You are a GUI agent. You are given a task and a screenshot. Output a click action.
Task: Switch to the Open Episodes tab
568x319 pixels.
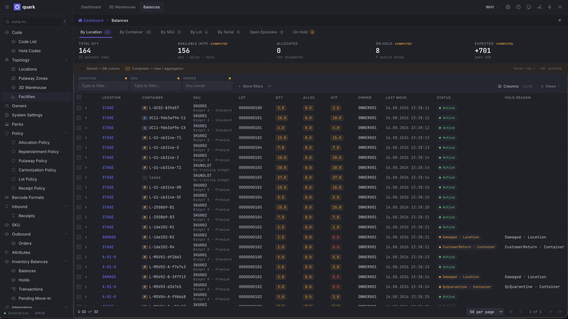[267, 32]
